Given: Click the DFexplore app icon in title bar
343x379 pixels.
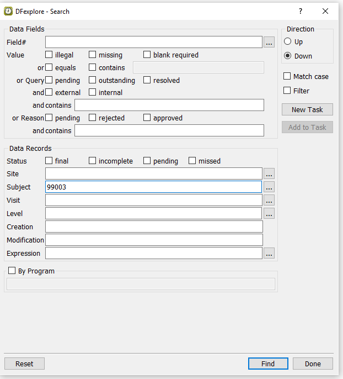Looking at the screenshot, I should click(x=8, y=11).
